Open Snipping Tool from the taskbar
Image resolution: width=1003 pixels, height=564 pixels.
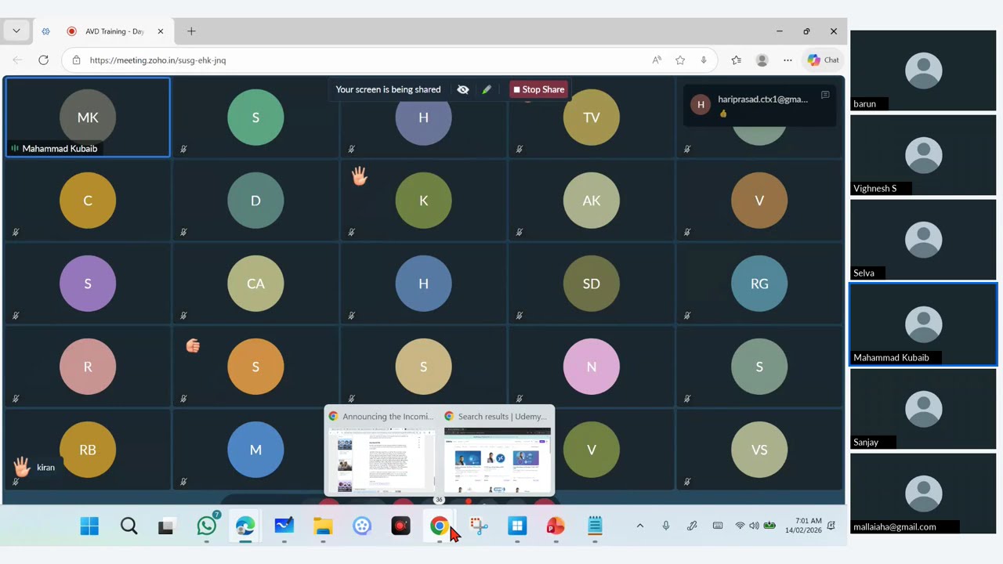click(x=479, y=526)
